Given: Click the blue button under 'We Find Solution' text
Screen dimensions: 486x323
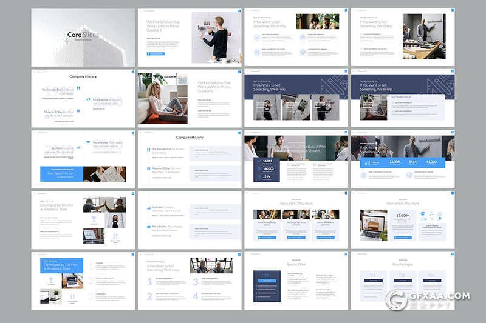Looking at the screenshot, I should (157, 53).
